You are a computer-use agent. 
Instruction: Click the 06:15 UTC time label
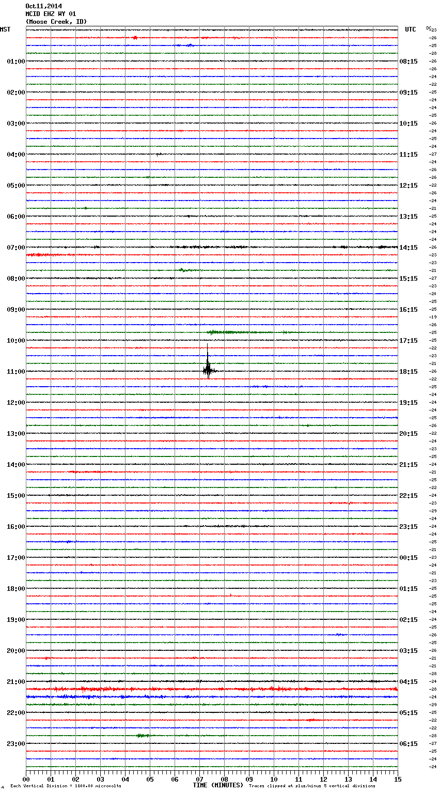coord(409,744)
